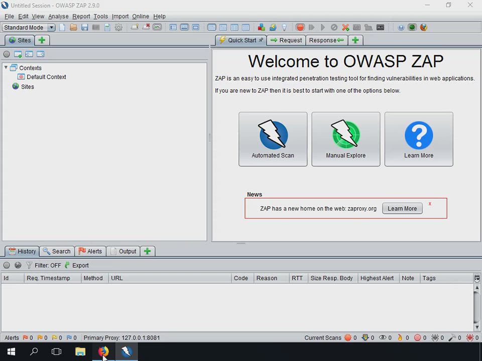Viewport: 482px width, 361px height.
Task: Click the Import Context icon in Sites panel
Action: pos(29,54)
